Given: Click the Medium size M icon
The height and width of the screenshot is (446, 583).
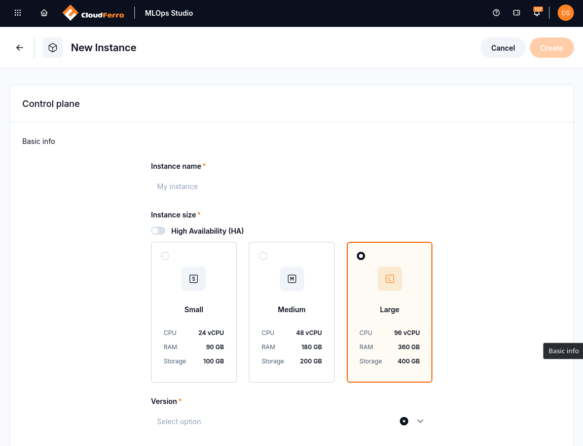Looking at the screenshot, I should 292,279.
